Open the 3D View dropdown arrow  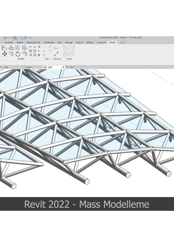tap(8, 38)
